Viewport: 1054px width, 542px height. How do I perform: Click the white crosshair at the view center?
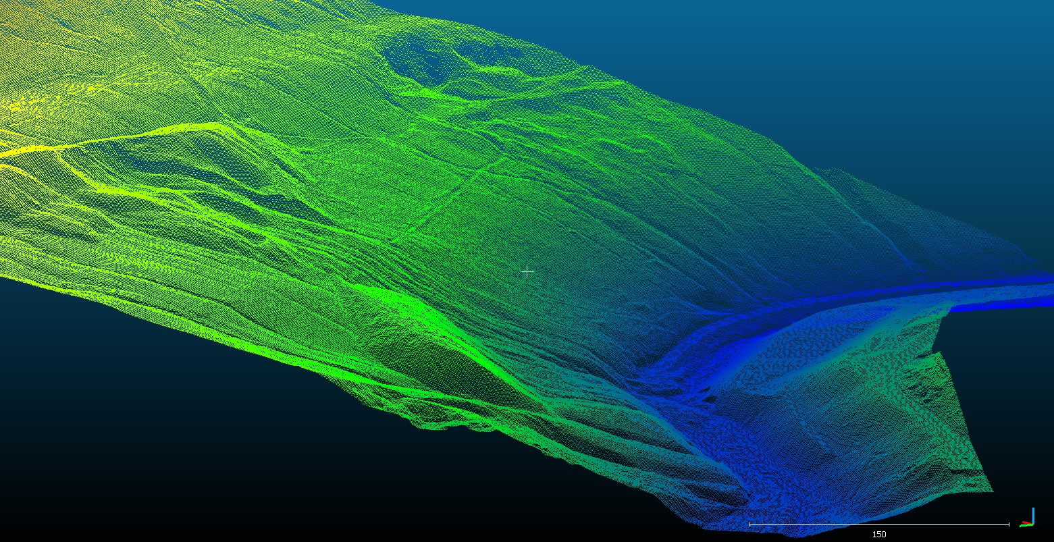(x=527, y=271)
